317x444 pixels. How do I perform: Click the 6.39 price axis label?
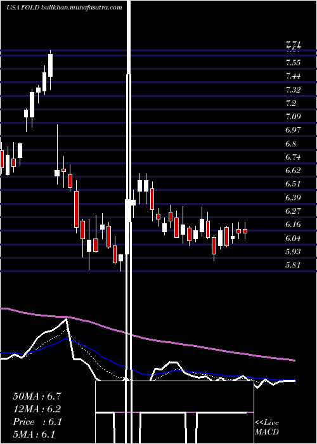point(293,198)
